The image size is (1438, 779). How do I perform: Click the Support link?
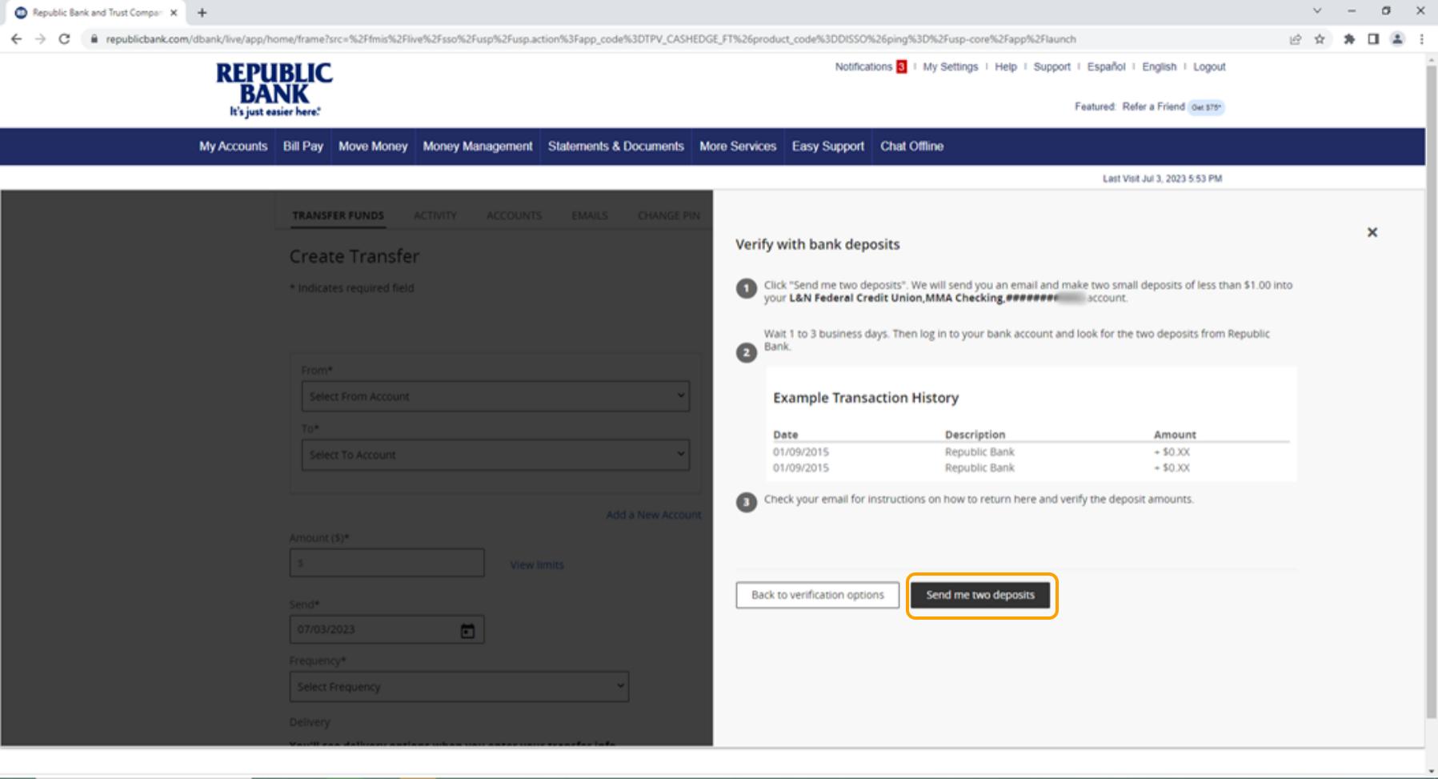pyautogui.click(x=1051, y=66)
